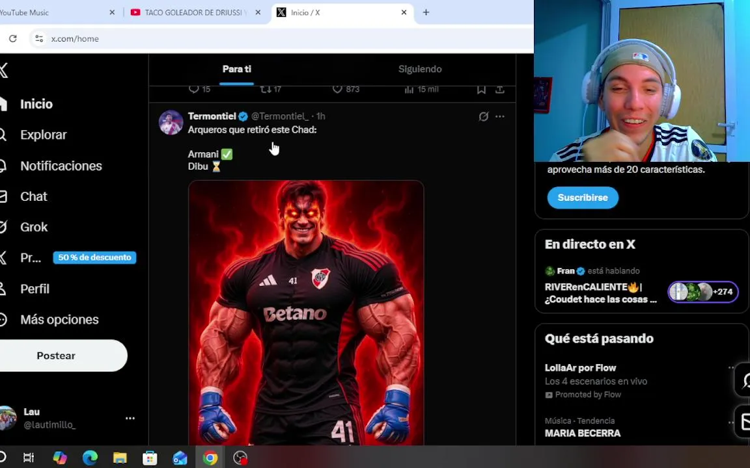This screenshot has height=468, width=750.
Task: Open LollaAr por Flow trend
Action: pos(580,368)
